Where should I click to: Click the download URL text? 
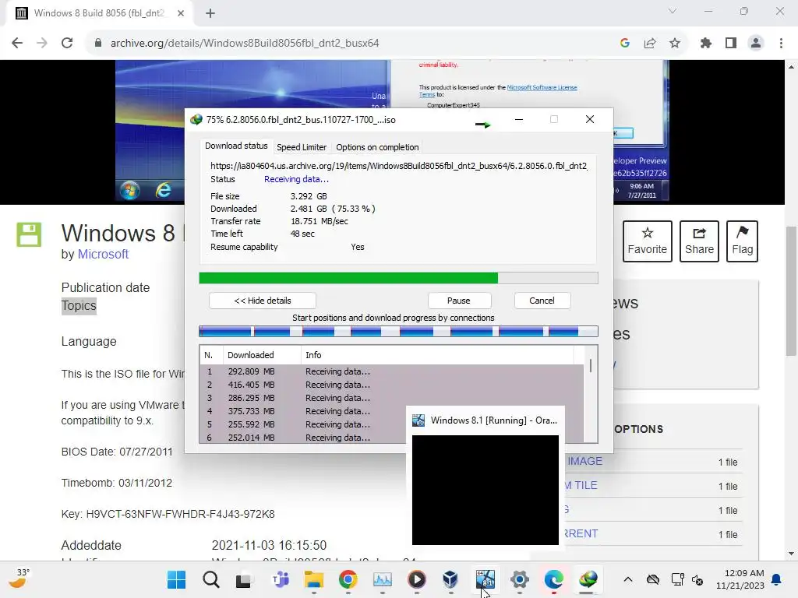click(398, 166)
